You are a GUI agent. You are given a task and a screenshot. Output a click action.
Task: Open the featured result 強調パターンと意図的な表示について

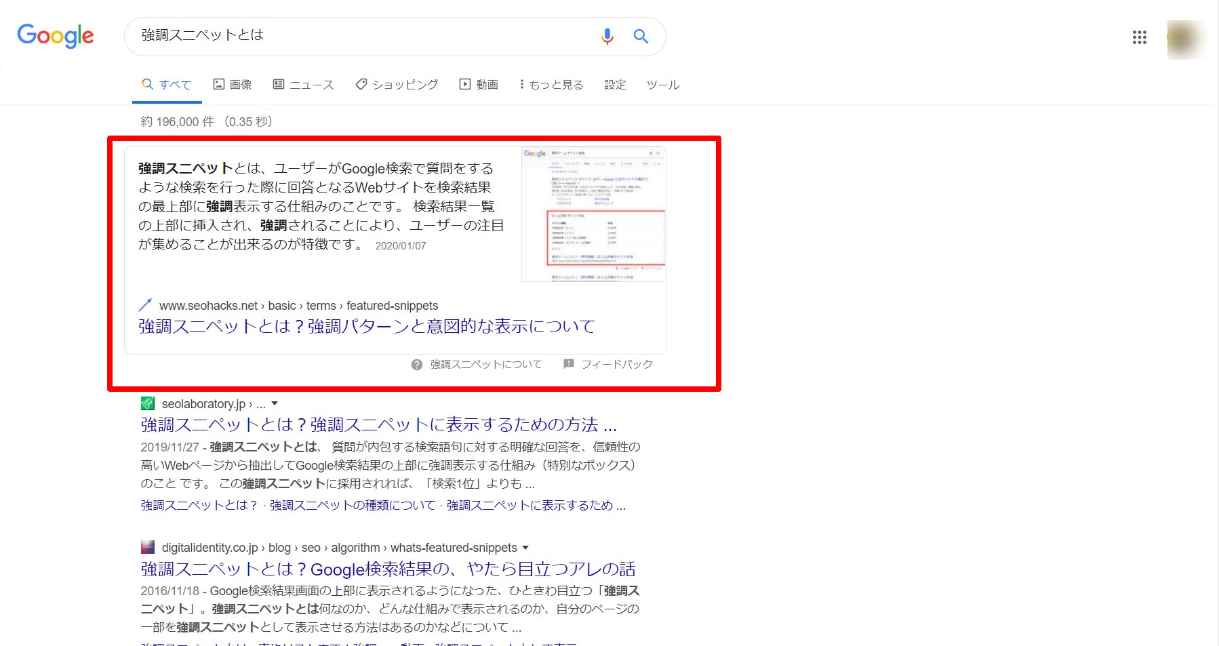pos(367,327)
